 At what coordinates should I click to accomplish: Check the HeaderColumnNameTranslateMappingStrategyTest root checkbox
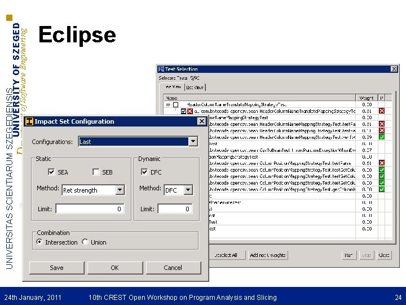[x=176, y=105]
